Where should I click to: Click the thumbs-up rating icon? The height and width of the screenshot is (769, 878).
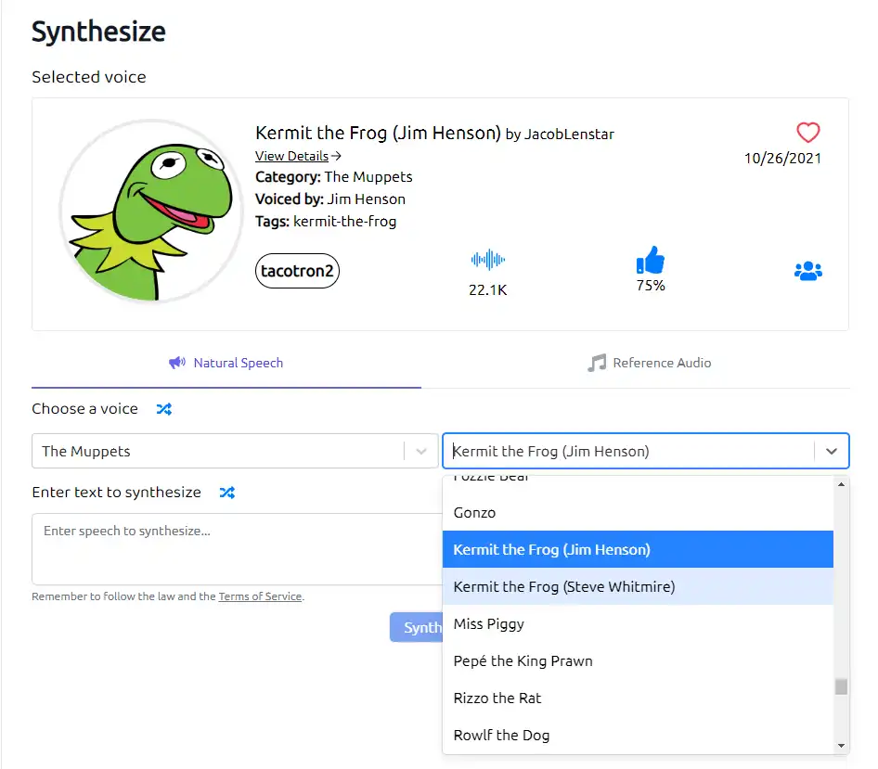click(650, 261)
